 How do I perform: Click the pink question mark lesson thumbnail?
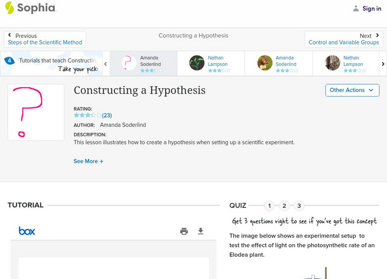[36, 112]
